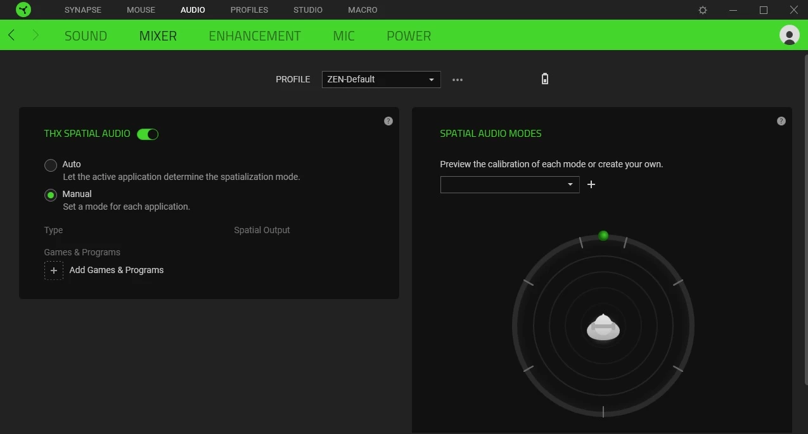Open the ZEN-Default profile dropdown
The image size is (808, 434).
pos(382,79)
